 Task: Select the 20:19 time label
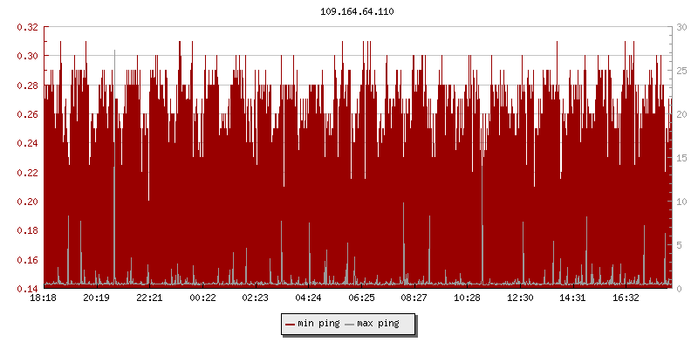(x=96, y=298)
